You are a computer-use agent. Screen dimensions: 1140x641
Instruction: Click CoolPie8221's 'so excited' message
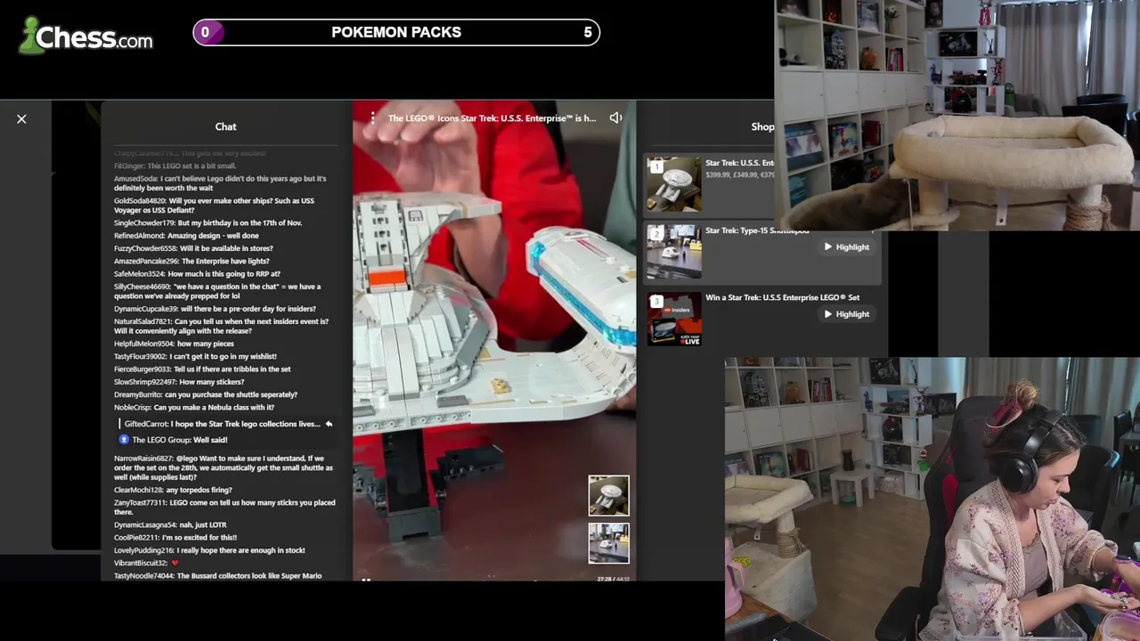click(175, 538)
